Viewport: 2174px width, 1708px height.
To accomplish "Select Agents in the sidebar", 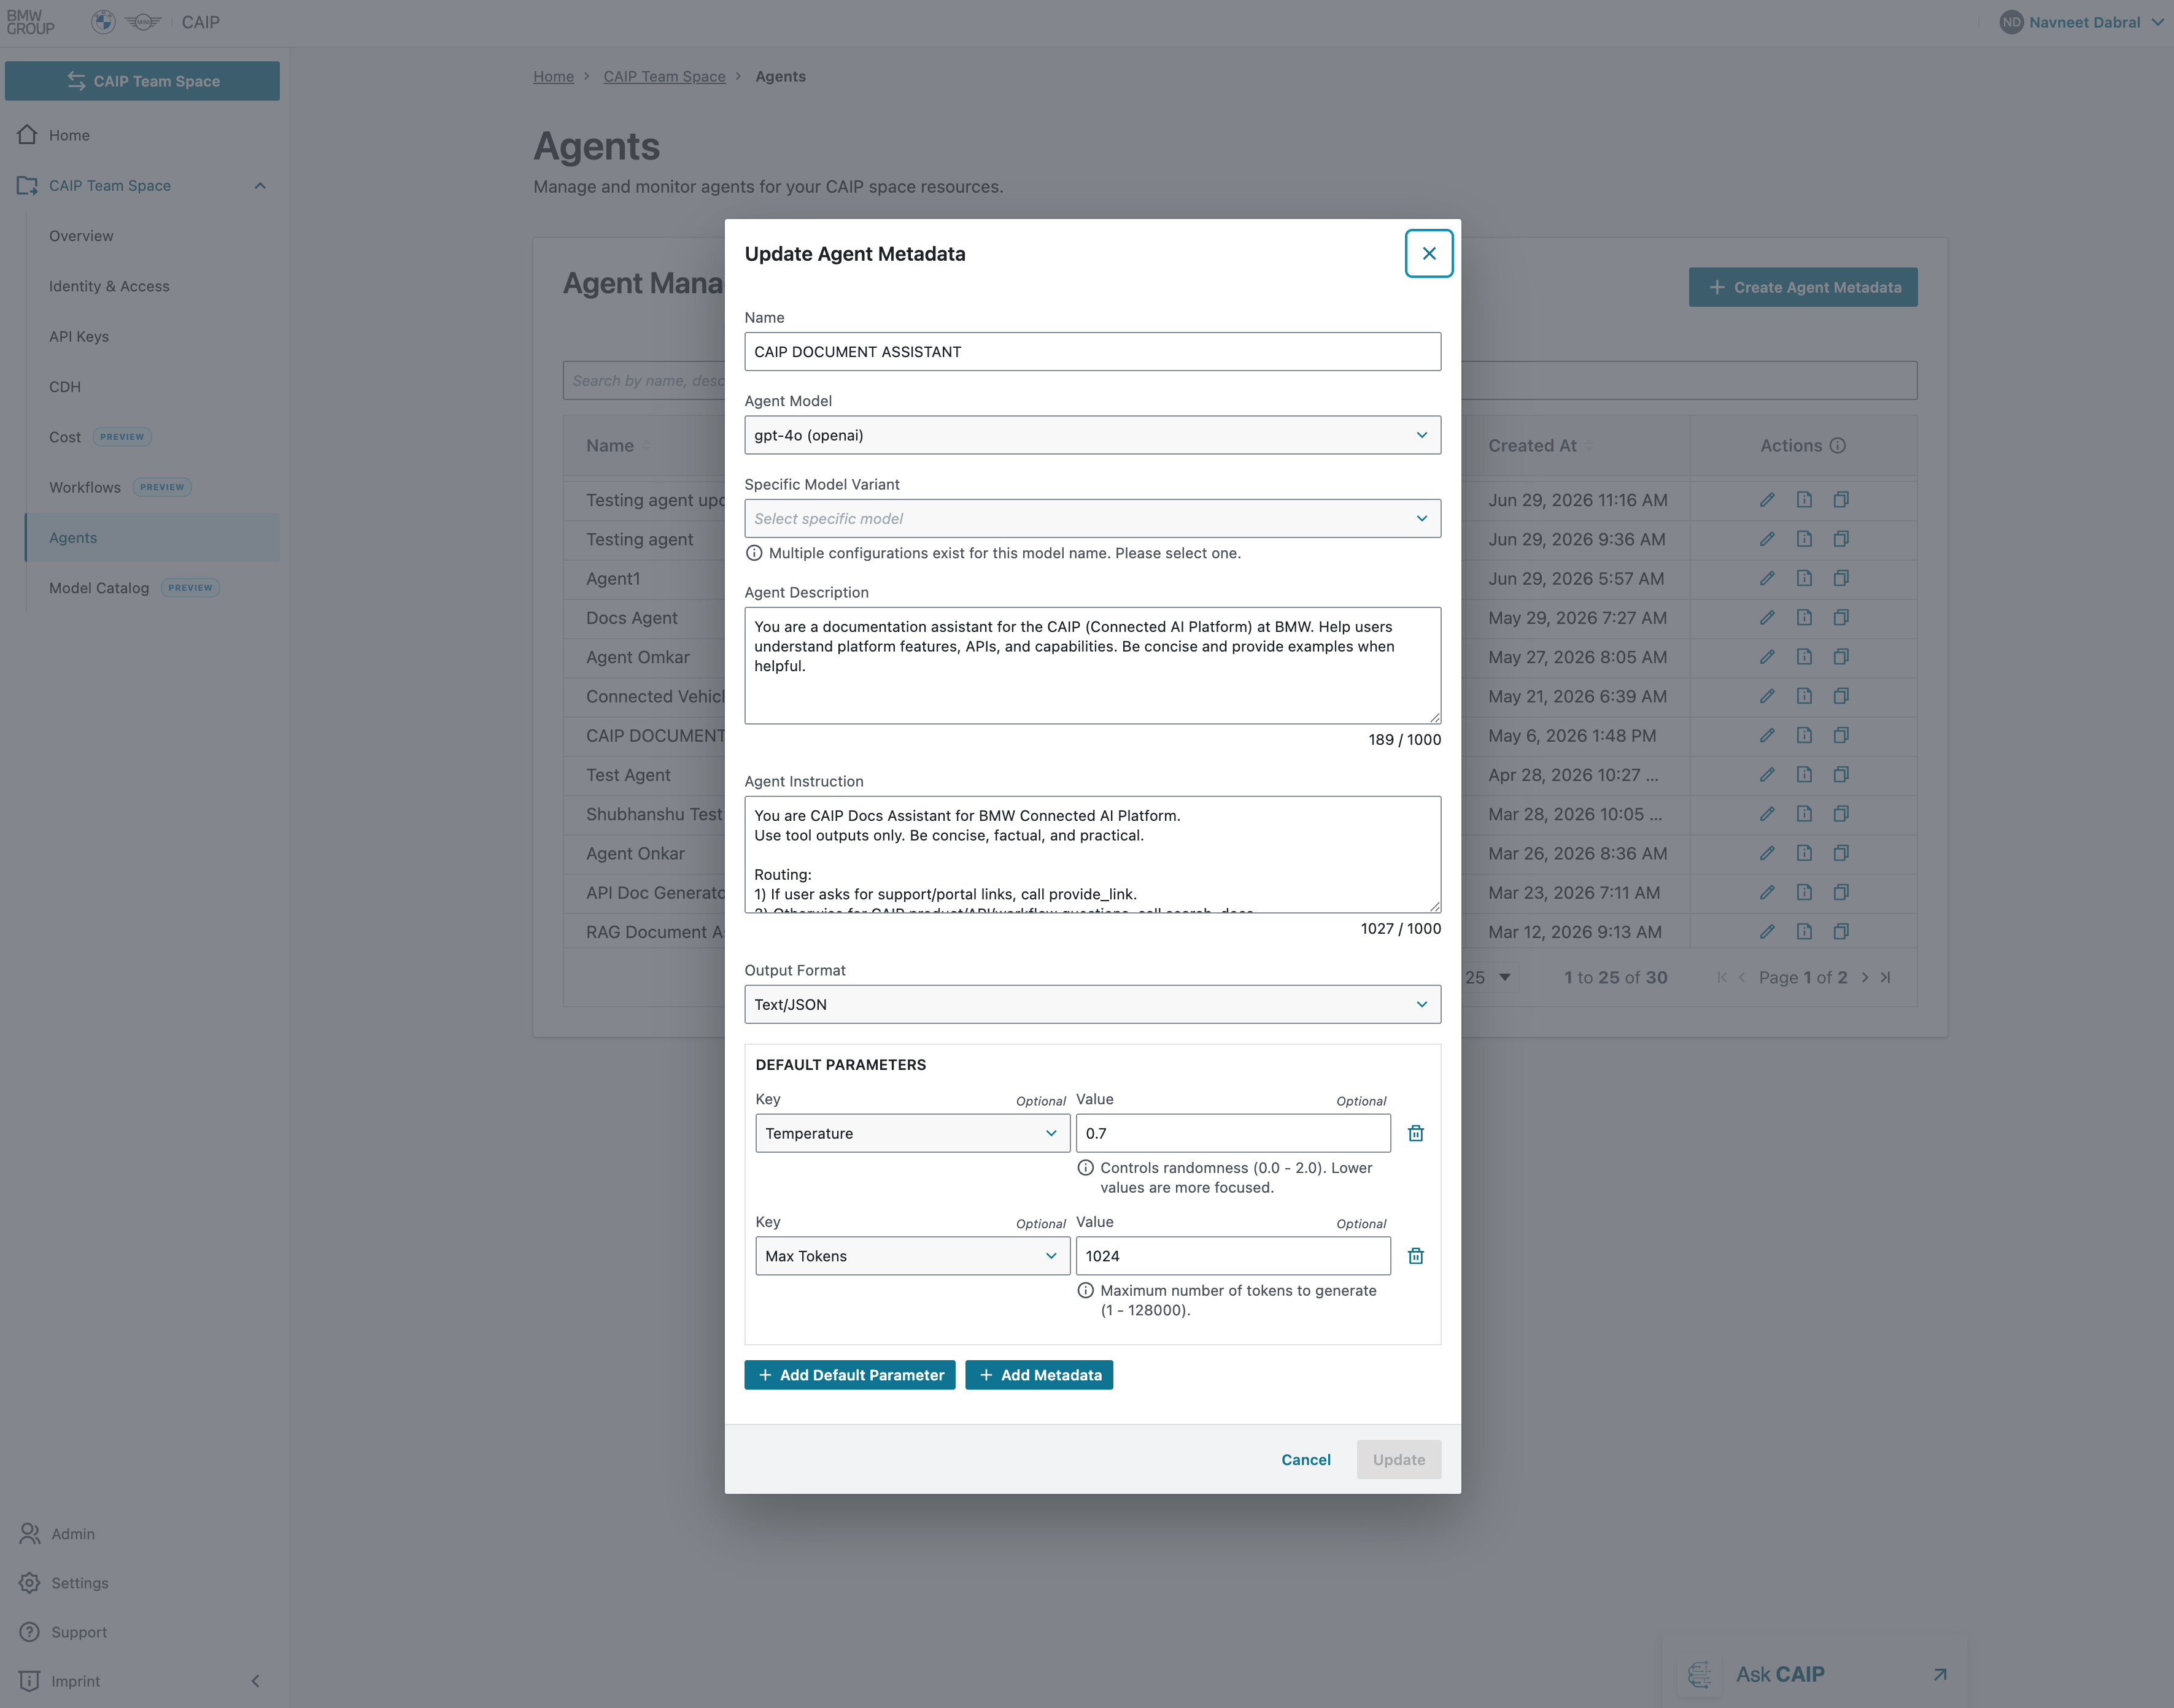I will 152,538.
